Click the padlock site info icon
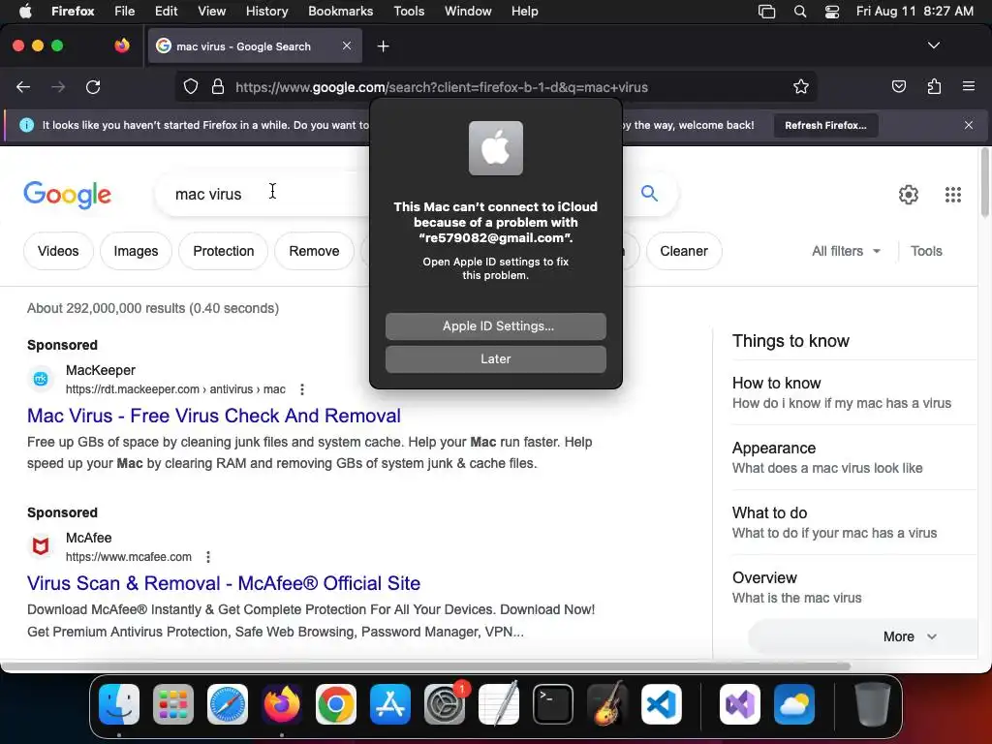Image resolution: width=992 pixels, height=744 pixels. tap(218, 86)
